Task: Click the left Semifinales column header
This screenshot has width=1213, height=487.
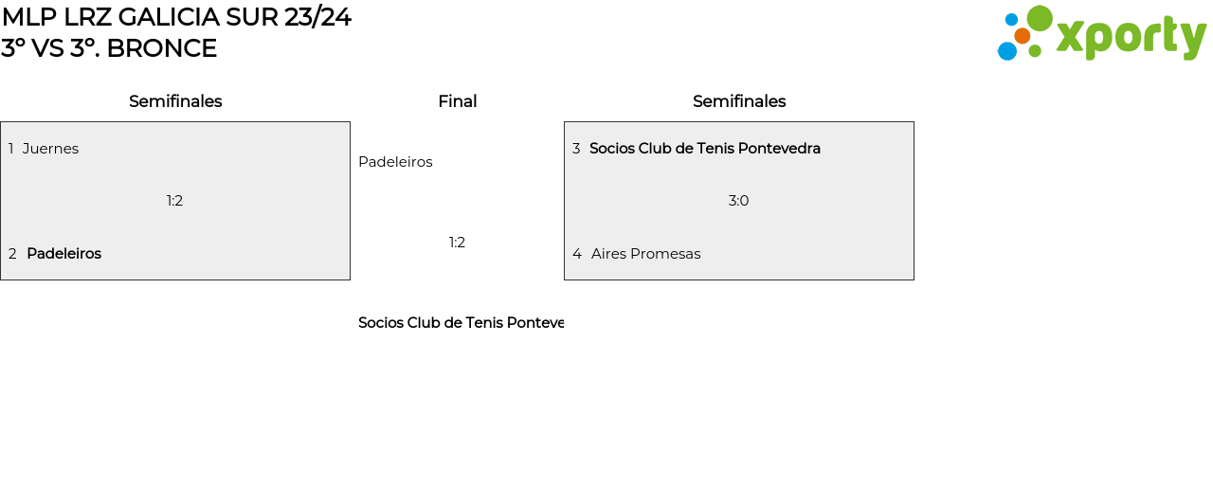Action: coord(175,101)
